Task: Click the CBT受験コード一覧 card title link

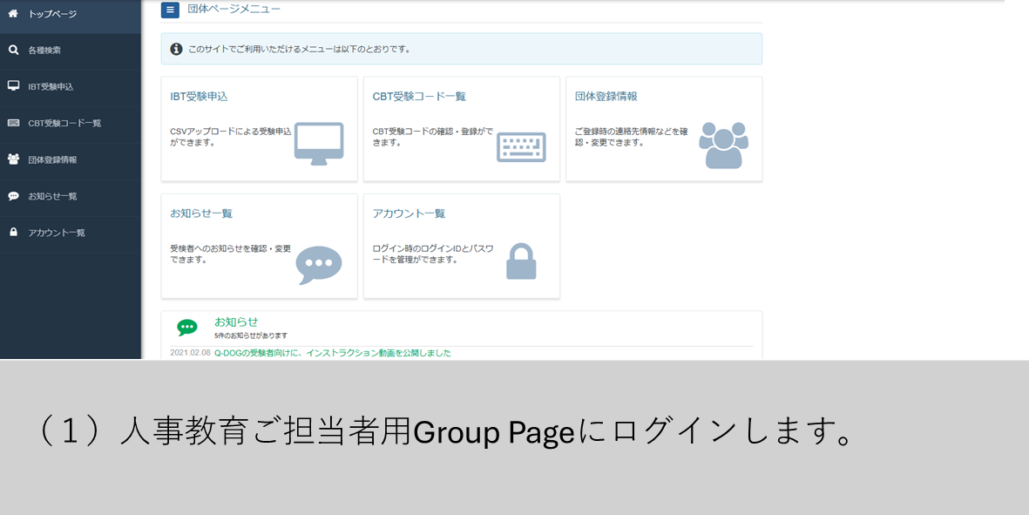Action: click(x=419, y=97)
